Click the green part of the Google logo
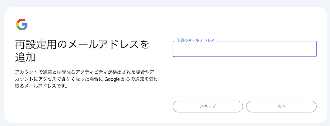This screenshot has width=330, height=126. pyautogui.click(x=21, y=29)
